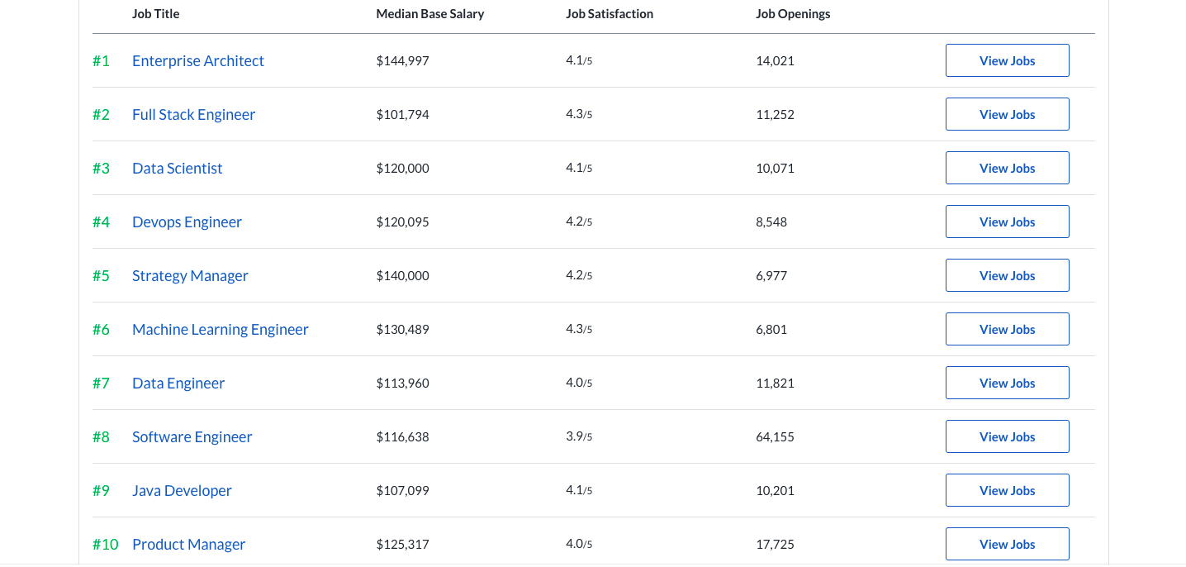Select the Data Engineer job title
This screenshot has height=567, width=1186.
click(x=178, y=384)
